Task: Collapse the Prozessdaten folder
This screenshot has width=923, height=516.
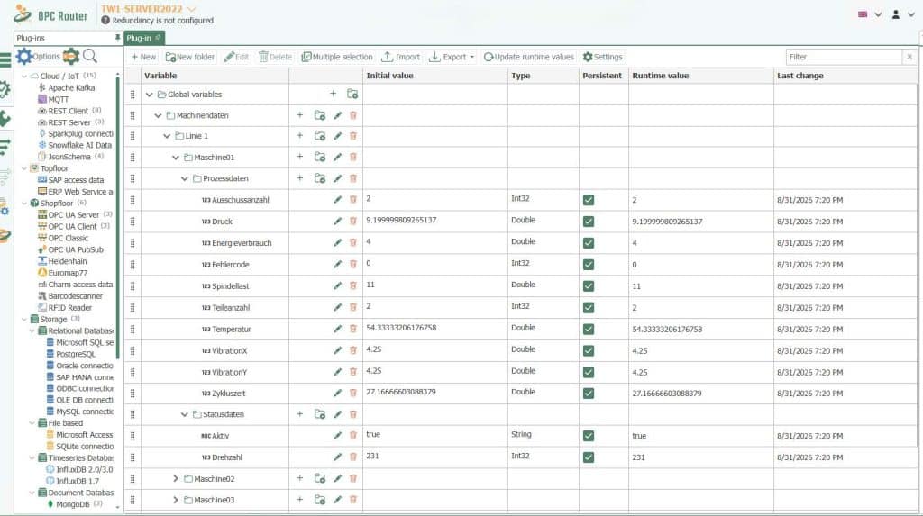Action: tap(184, 178)
